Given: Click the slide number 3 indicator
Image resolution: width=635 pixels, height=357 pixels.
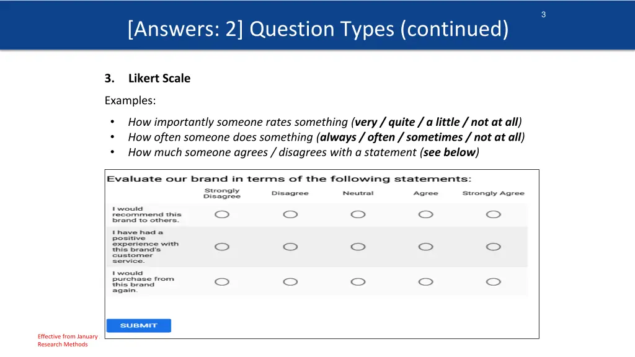Looking at the screenshot, I should pos(543,15).
